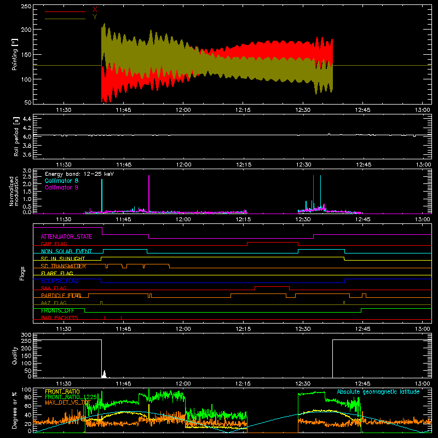Click the FLARE_FLAG label
Screen dimensions: 438x438
57,273
